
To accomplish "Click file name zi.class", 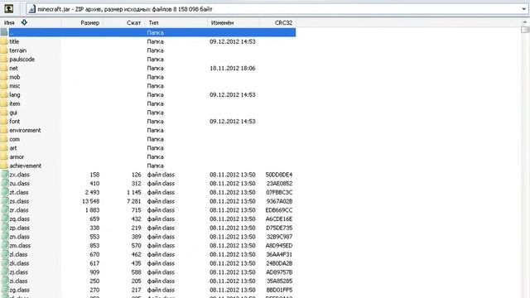I will click(x=18, y=281).
